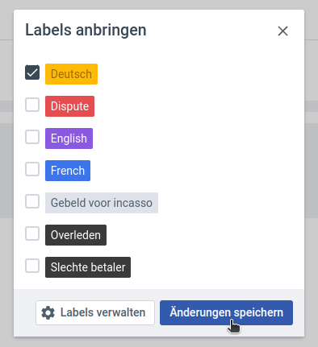Viewport: 318px width, 347px height.
Task: Mark the Slechte betaler checkbox
Action: point(32,266)
